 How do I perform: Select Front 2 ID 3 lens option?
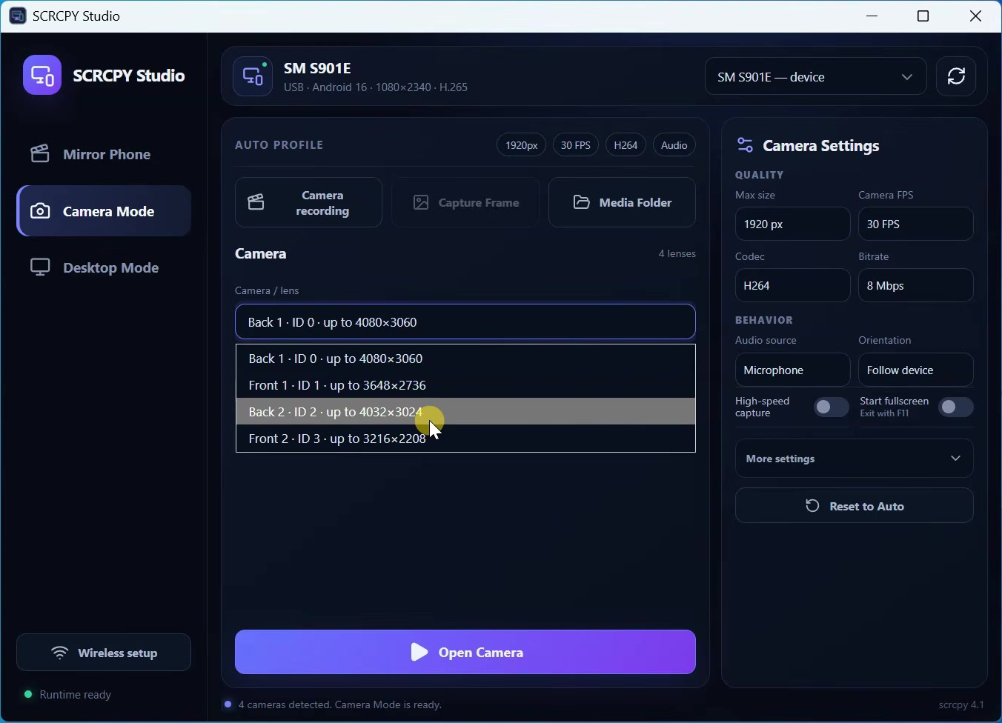(466, 439)
